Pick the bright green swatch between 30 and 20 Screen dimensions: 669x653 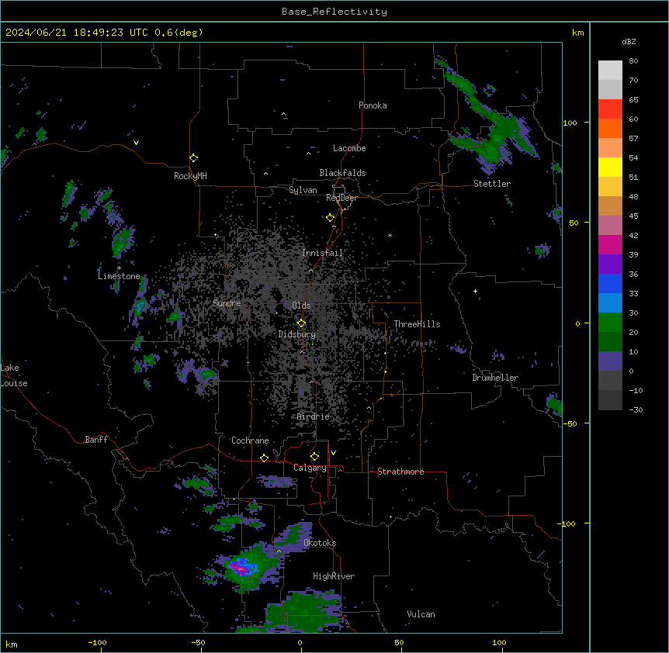pos(610,323)
